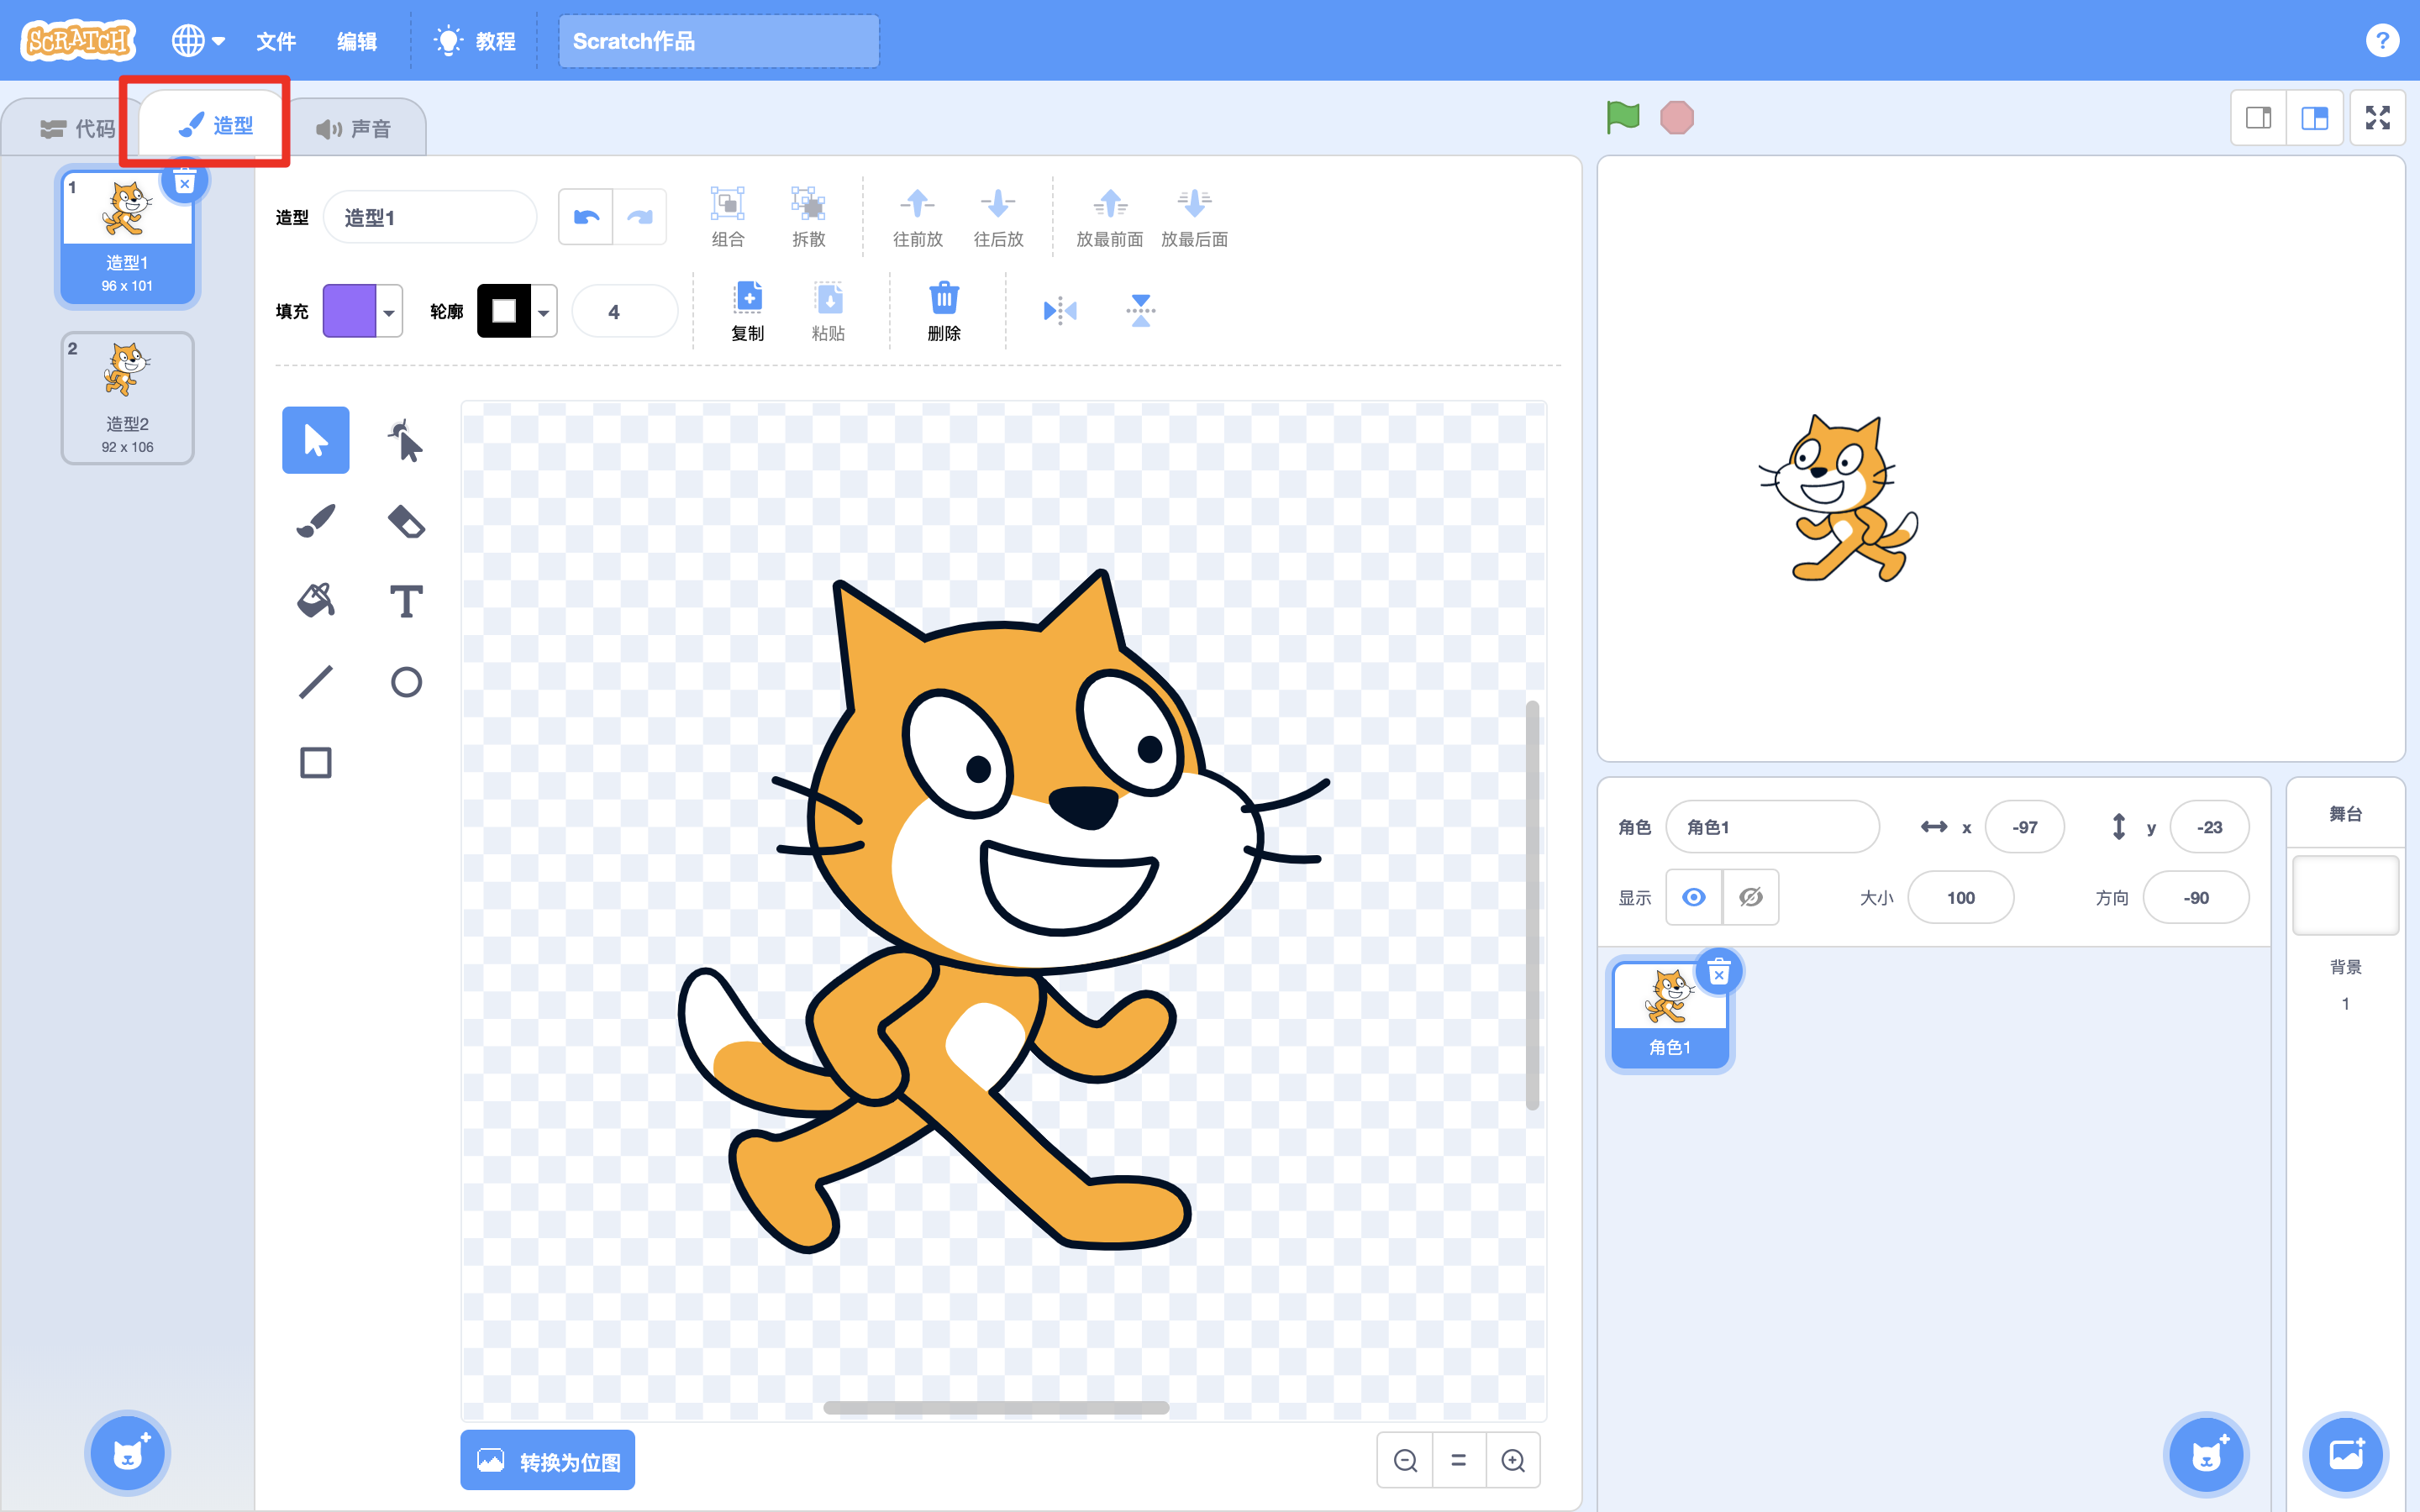The height and width of the screenshot is (1512, 2420).
Task: Click the undo arrow
Action: [x=586, y=217]
